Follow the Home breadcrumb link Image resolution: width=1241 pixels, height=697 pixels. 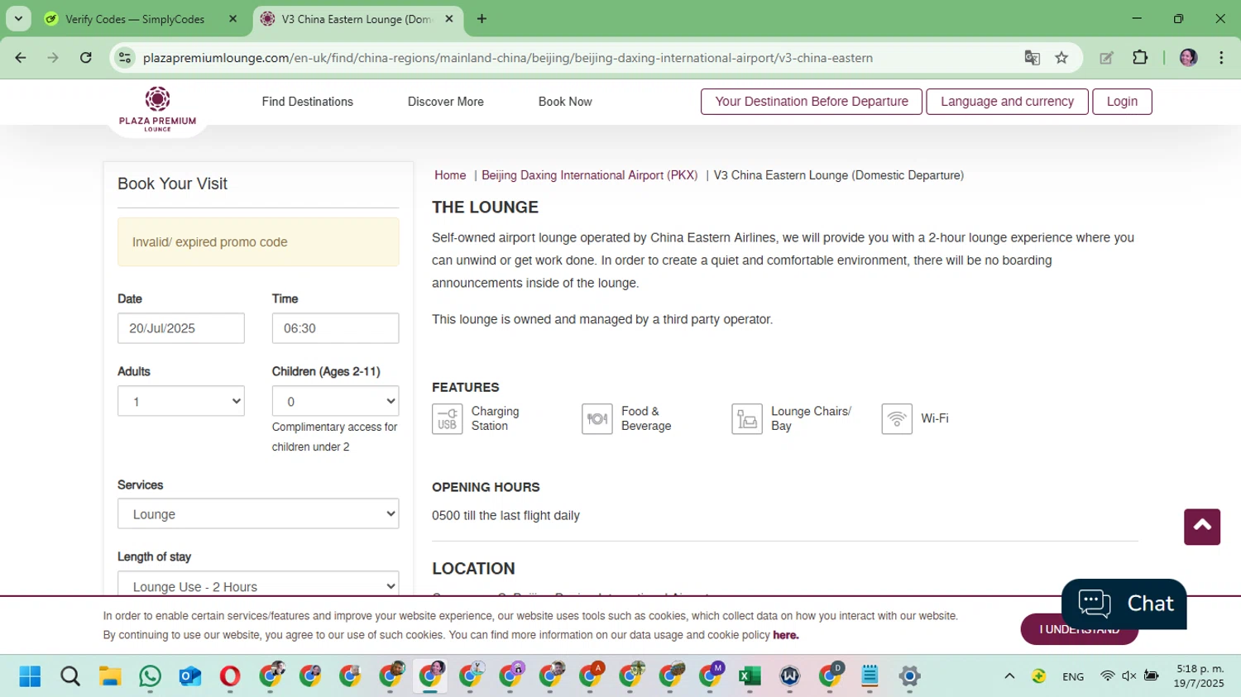[450, 175]
